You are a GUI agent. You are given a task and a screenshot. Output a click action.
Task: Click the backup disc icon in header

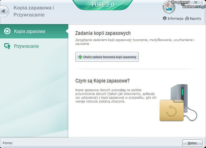click(x=169, y=7)
